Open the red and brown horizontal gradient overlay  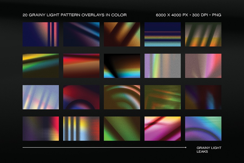point(81,66)
